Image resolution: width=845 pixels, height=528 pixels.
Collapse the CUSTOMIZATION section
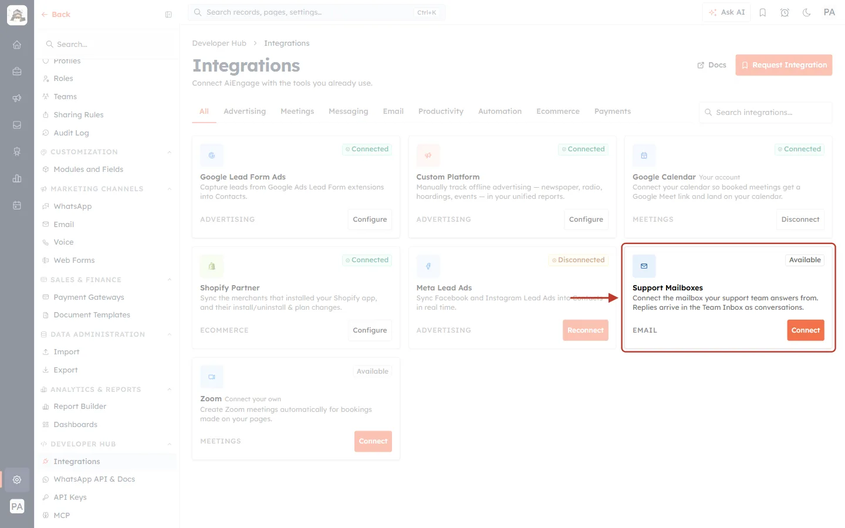[170, 152]
